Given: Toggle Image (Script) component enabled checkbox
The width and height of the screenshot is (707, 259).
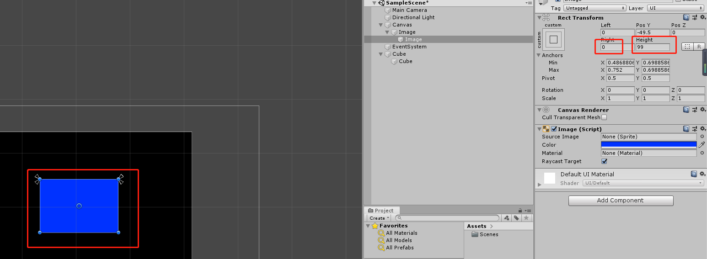Looking at the screenshot, I should [x=554, y=129].
